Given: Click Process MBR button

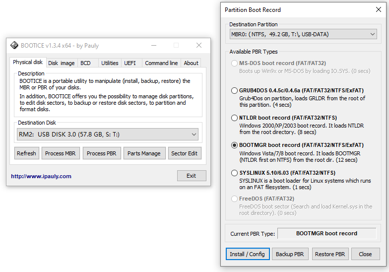Looking at the screenshot, I should (x=61, y=153).
